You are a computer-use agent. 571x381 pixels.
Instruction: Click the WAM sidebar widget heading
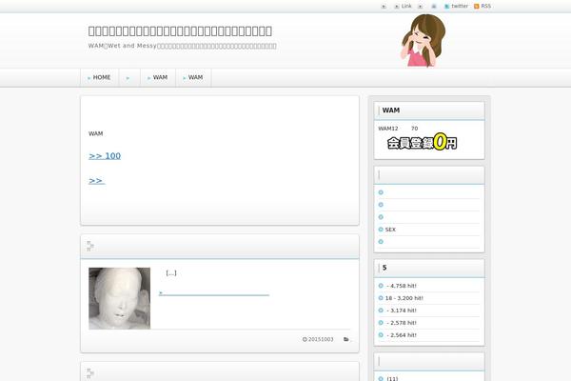pos(391,110)
